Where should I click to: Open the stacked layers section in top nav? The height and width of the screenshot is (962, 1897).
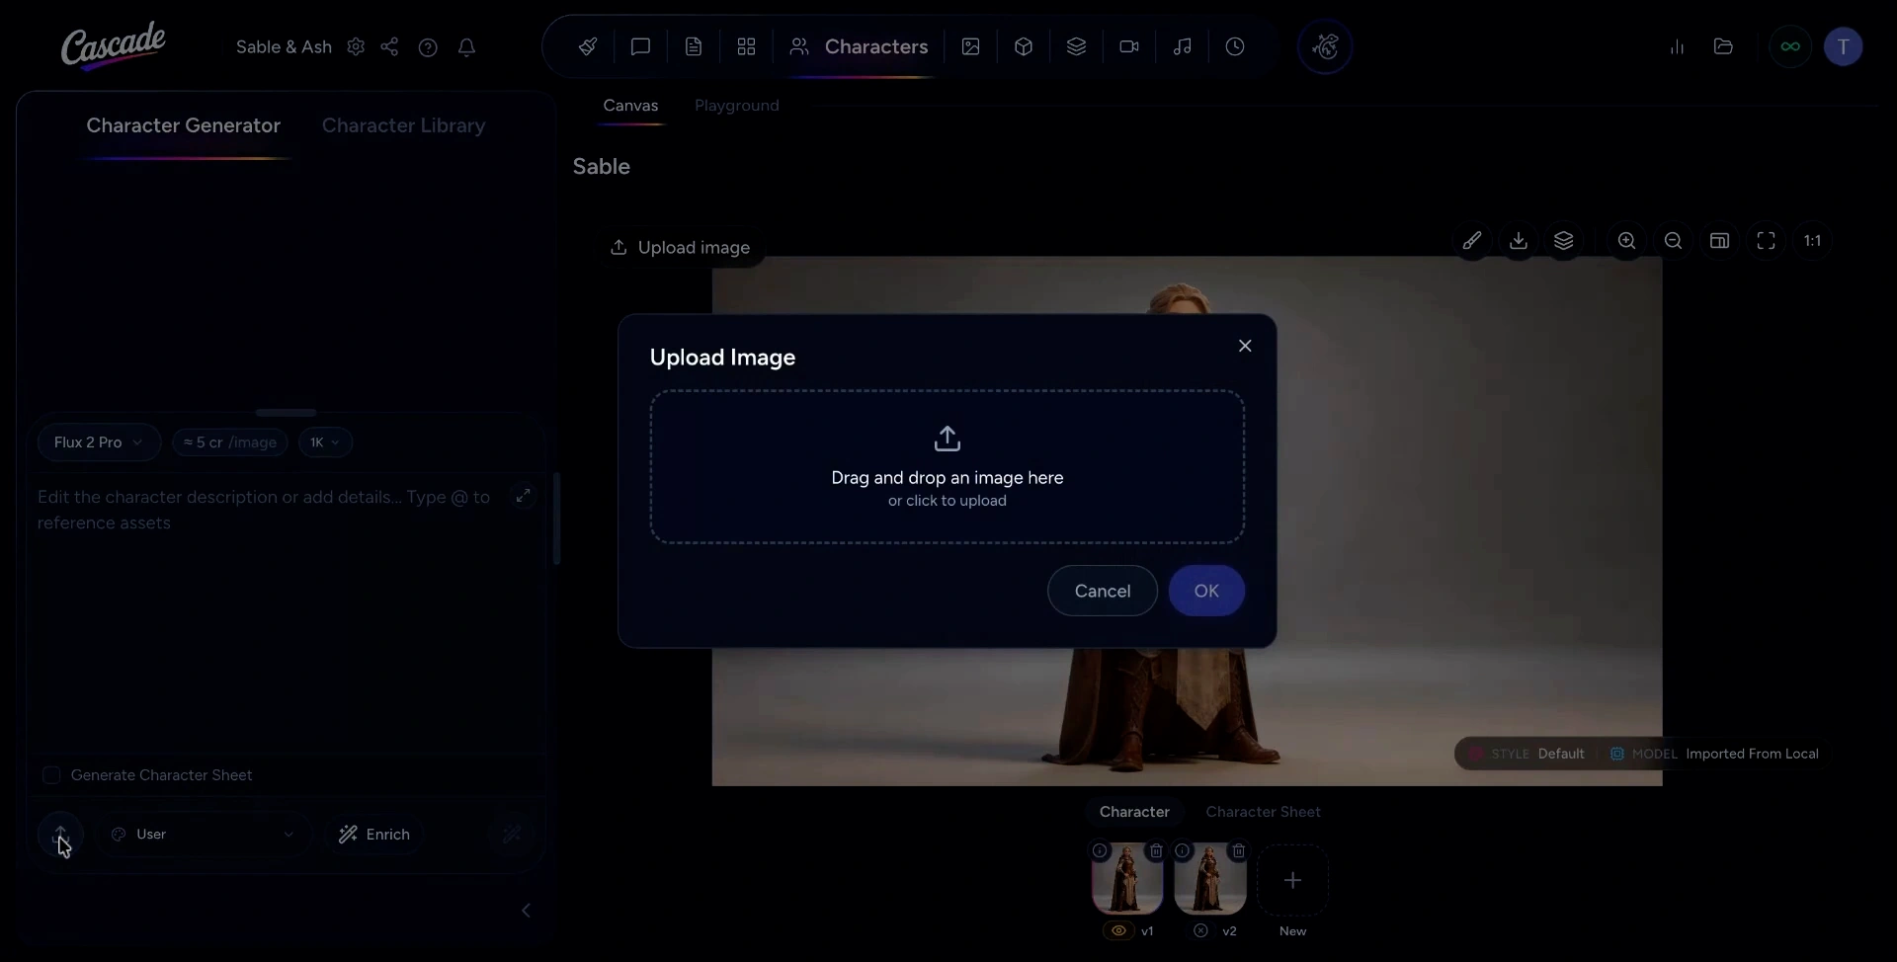(1076, 46)
